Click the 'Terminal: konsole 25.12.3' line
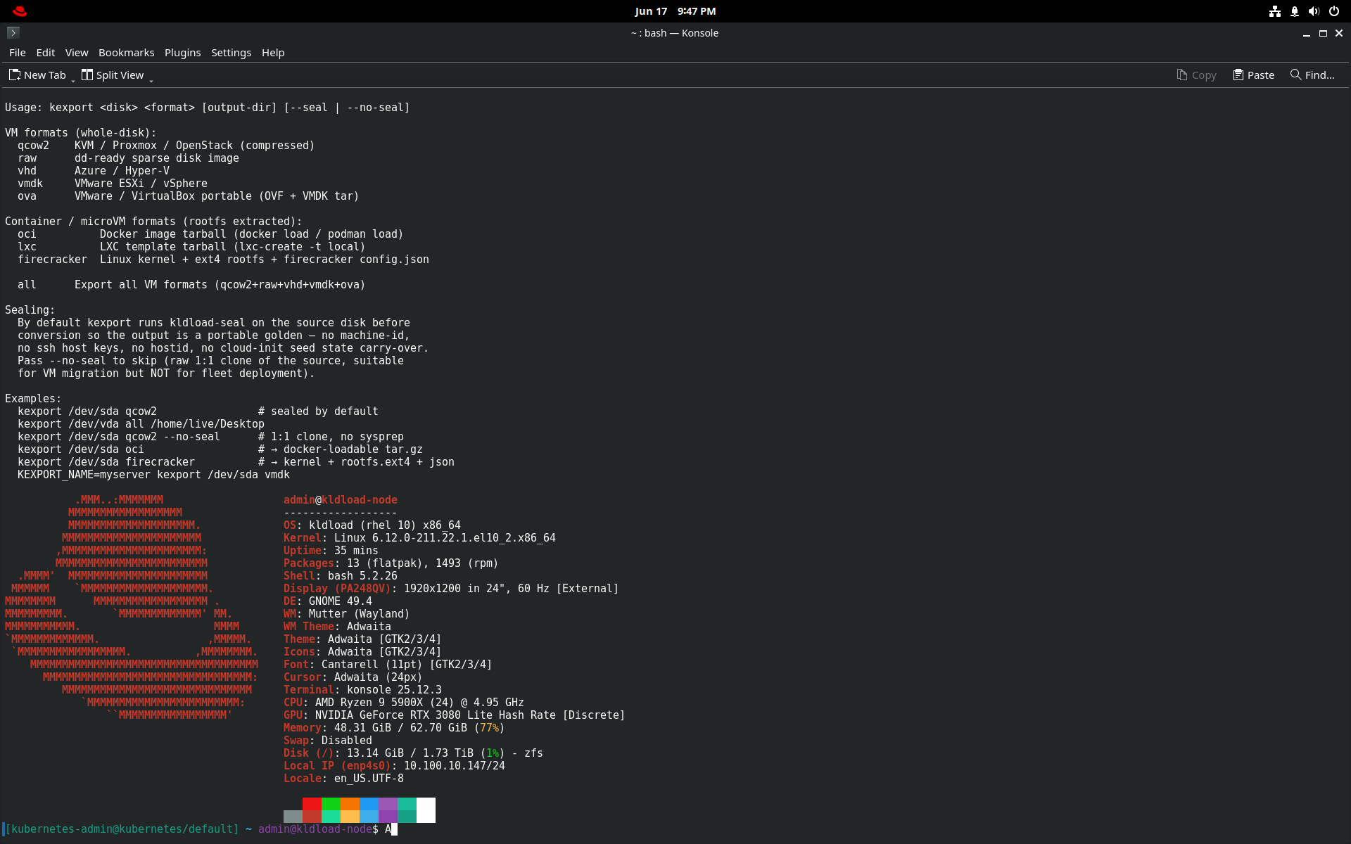 (x=362, y=690)
